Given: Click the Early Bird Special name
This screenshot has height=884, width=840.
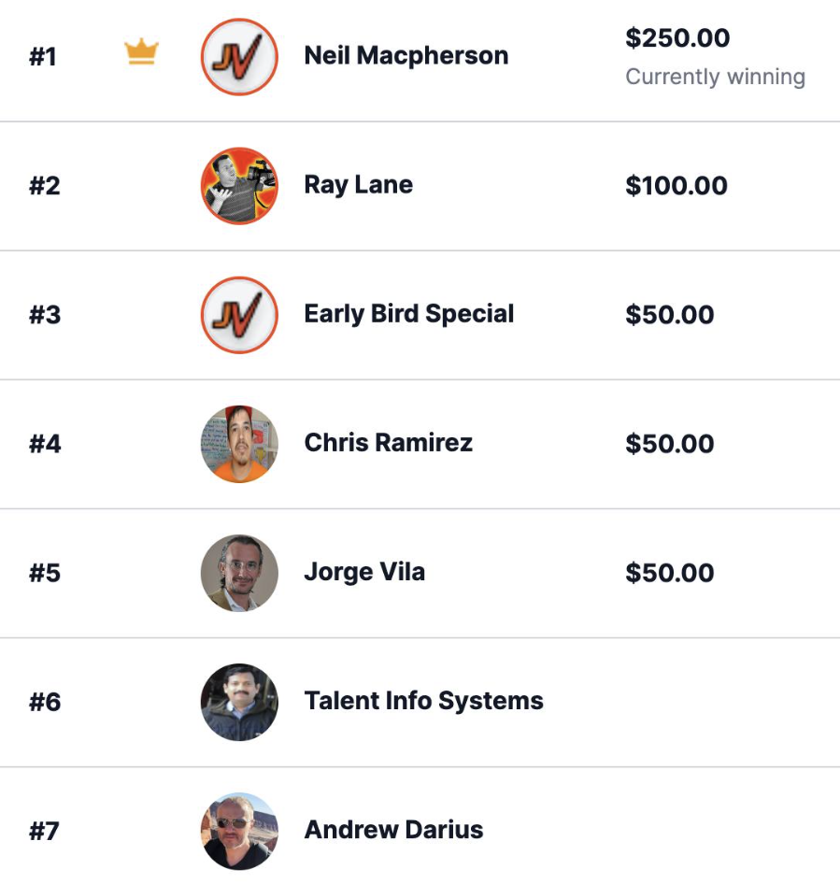Looking at the screenshot, I should point(409,313).
